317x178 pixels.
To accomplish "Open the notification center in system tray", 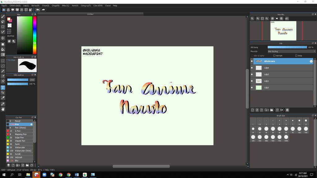I will pyautogui.click(x=311, y=175).
